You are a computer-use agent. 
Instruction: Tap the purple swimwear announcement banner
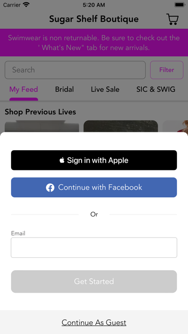pyautogui.click(x=94, y=43)
